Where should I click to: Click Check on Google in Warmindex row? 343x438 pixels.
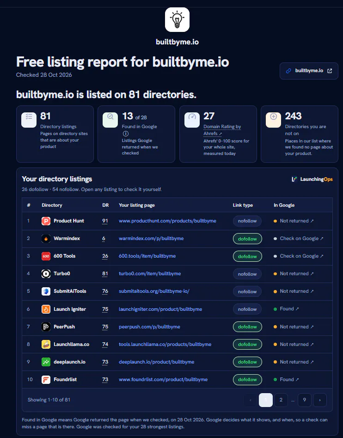[298, 238]
